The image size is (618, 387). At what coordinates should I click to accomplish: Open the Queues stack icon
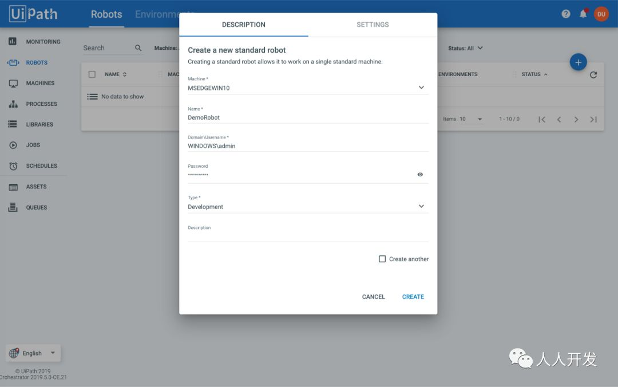[x=13, y=207]
